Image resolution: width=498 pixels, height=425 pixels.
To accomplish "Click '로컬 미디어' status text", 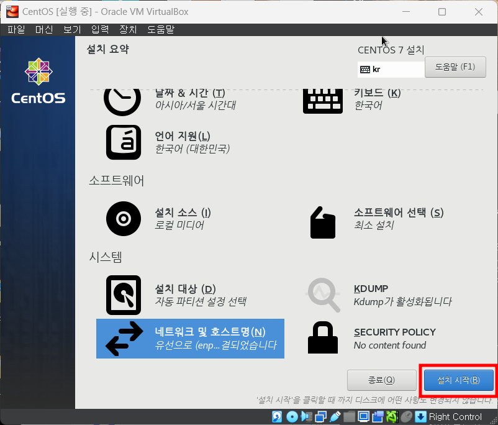I will coord(179,225).
